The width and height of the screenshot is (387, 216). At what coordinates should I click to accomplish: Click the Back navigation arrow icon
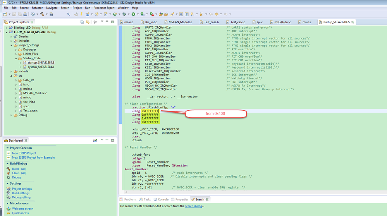(217, 14)
